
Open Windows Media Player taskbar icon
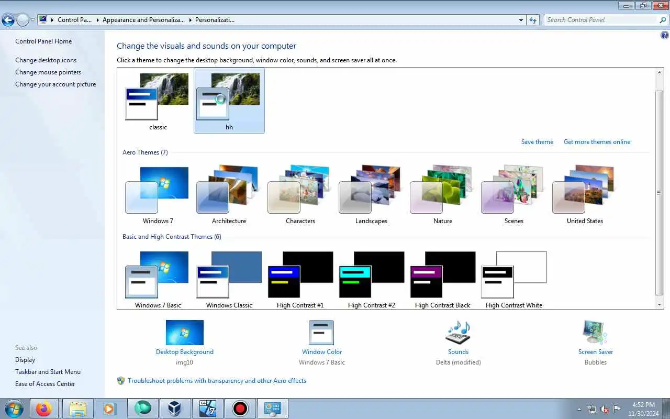coord(109,409)
